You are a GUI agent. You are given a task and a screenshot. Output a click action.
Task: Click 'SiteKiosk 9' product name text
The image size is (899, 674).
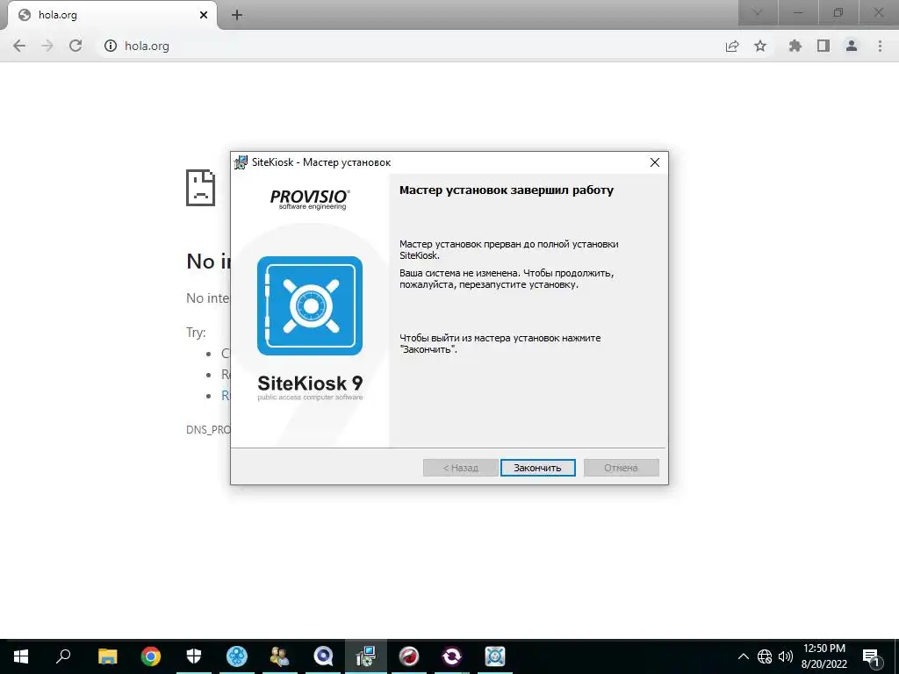310,383
